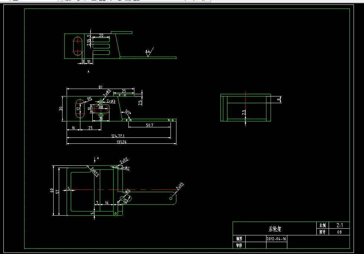Click the R8 radius label
The image size is (364, 254).
click(101, 107)
